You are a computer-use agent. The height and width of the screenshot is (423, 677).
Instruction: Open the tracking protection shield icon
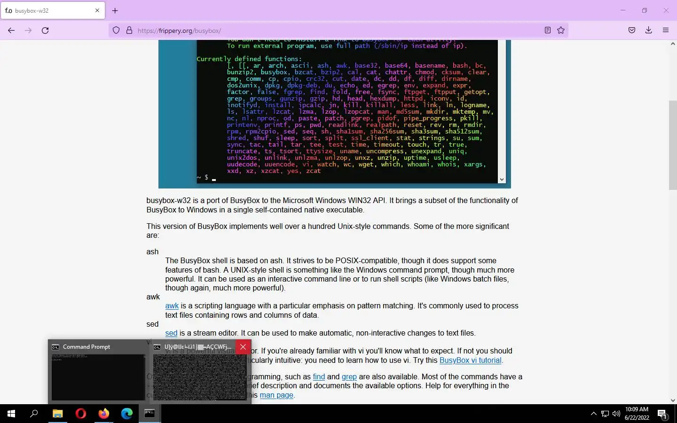[116, 31]
